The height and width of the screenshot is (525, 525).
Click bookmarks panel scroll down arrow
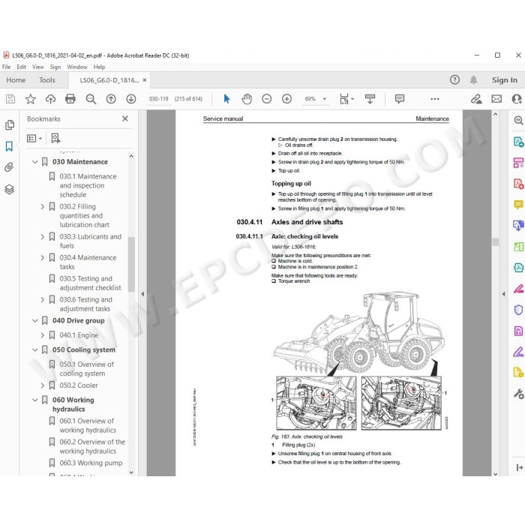pyautogui.click(x=131, y=472)
